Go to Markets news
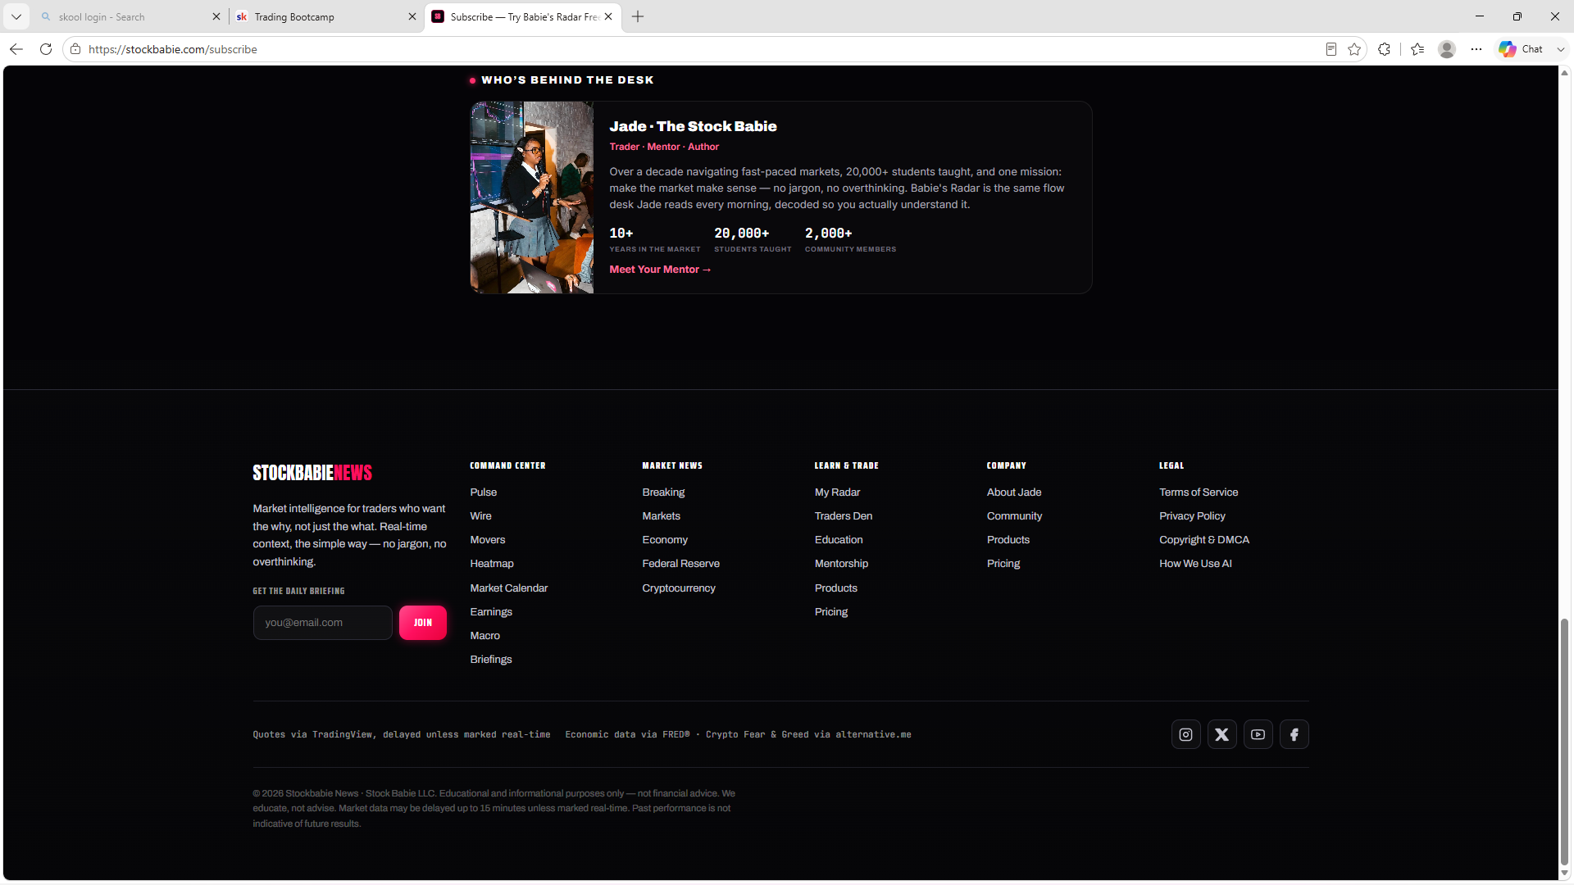Viewport: 1574px width, 885px height. 661,516
